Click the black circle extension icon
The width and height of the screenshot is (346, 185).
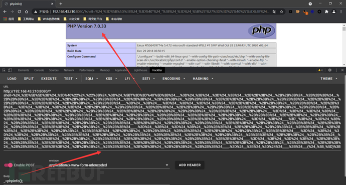[x=319, y=11]
